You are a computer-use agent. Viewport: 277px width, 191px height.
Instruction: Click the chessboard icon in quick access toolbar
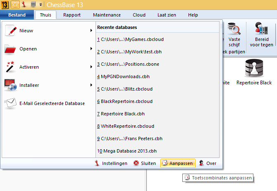click(x=33, y=4)
